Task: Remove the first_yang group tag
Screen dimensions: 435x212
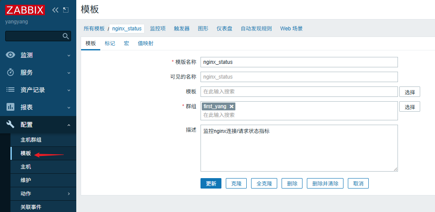Action: (x=232, y=106)
